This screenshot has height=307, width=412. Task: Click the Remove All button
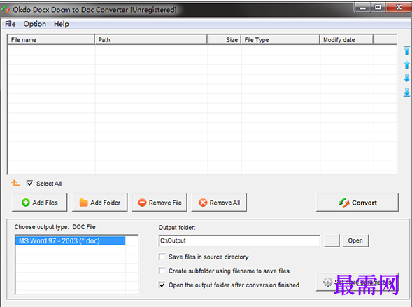[219, 203]
